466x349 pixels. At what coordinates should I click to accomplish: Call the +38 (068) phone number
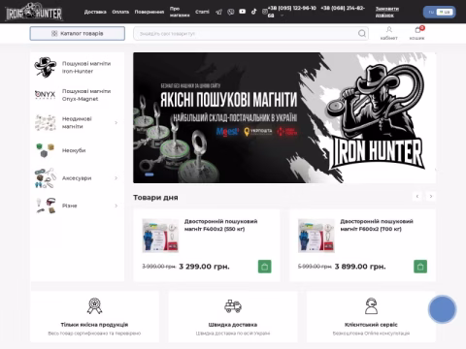coord(343,8)
